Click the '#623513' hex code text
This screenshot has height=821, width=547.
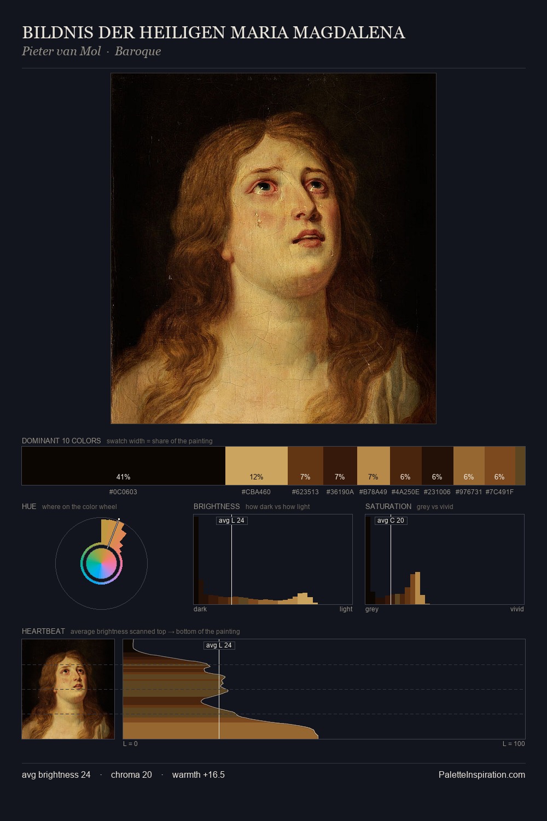tap(305, 492)
